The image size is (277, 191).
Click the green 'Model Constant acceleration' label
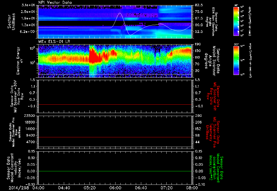[x=216, y=168]
